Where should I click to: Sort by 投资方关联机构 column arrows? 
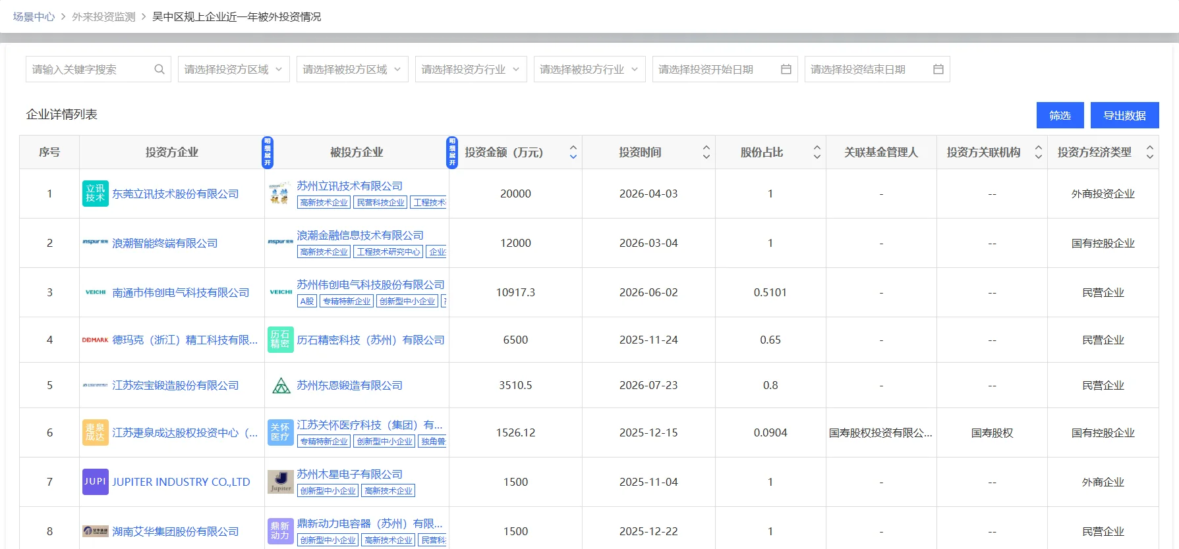pyautogui.click(x=1039, y=152)
